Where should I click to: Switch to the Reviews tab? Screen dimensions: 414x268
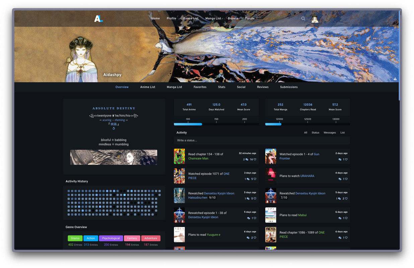[263, 87]
